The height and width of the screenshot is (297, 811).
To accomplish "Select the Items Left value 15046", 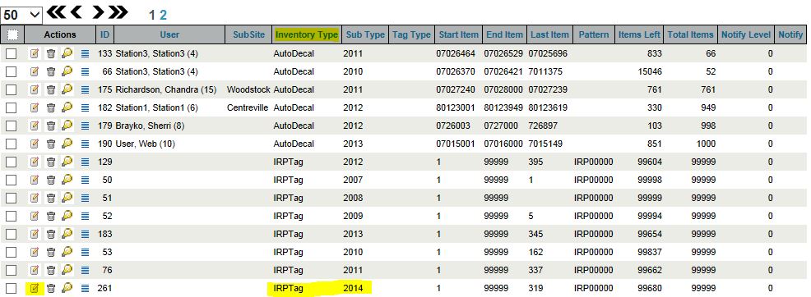I will click(650, 71).
